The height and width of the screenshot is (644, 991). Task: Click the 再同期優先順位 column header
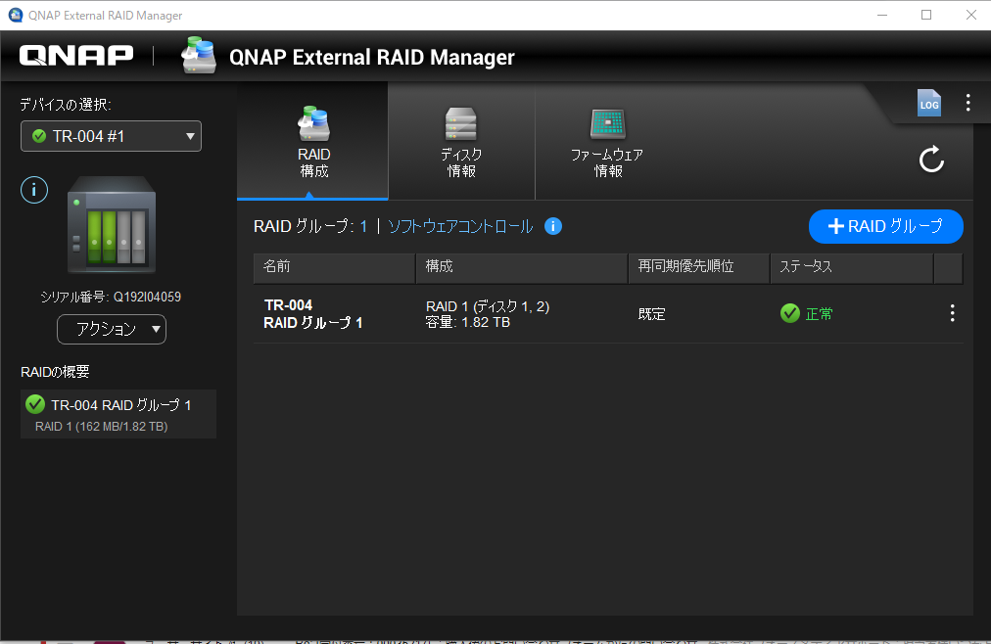point(699,267)
